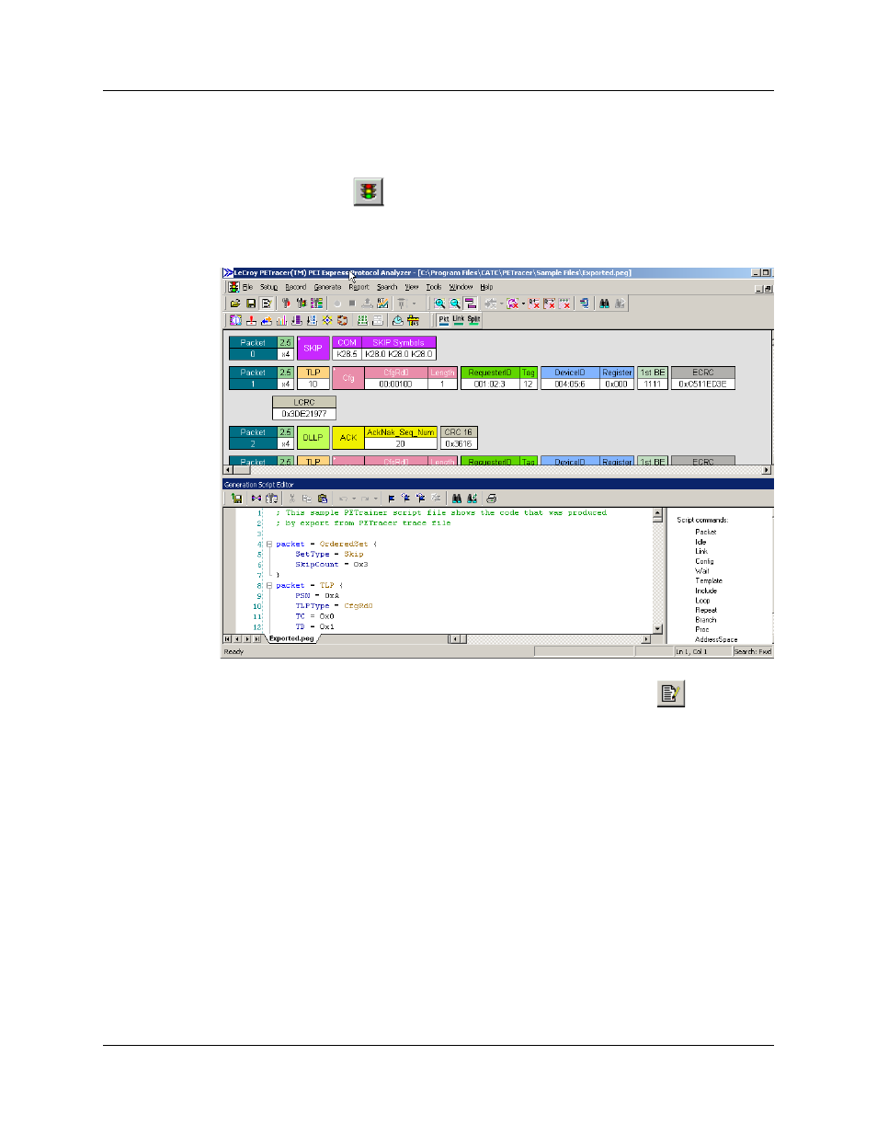Click the AddressSpace script command
The image size is (877, 1136).
[x=716, y=639]
